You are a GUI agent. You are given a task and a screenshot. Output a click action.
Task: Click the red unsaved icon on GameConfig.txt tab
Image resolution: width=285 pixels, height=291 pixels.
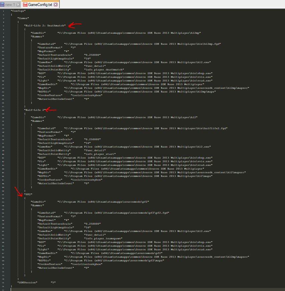click(25, 5)
